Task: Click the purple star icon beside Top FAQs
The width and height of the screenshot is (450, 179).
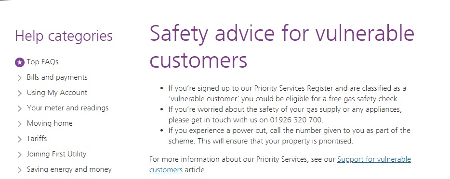Action: coord(20,62)
